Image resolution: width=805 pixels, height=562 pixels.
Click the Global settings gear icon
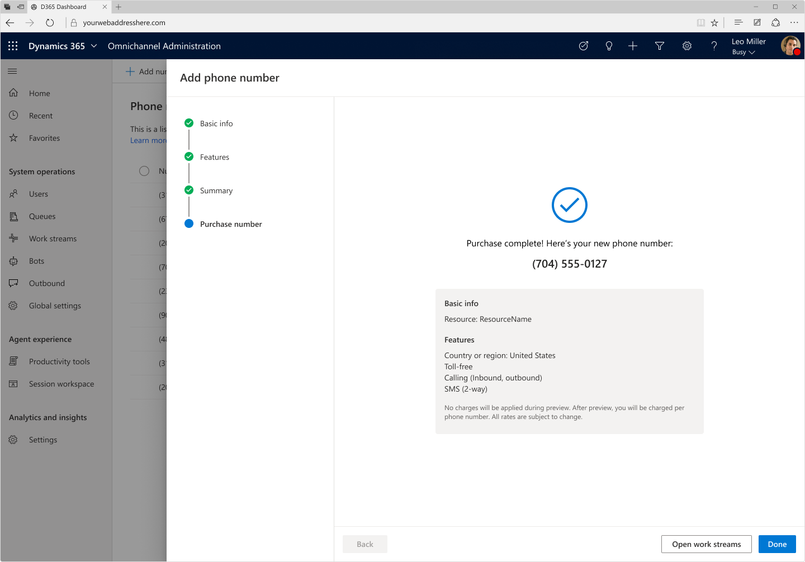tap(13, 305)
